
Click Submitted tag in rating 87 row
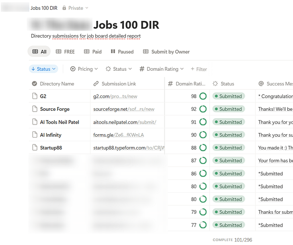coord(229,161)
